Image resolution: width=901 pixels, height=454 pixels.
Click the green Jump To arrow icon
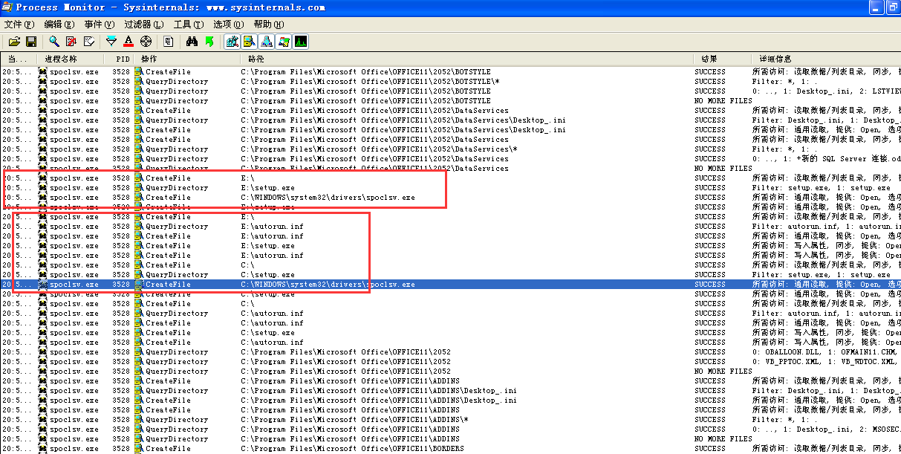tap(209, 42)
